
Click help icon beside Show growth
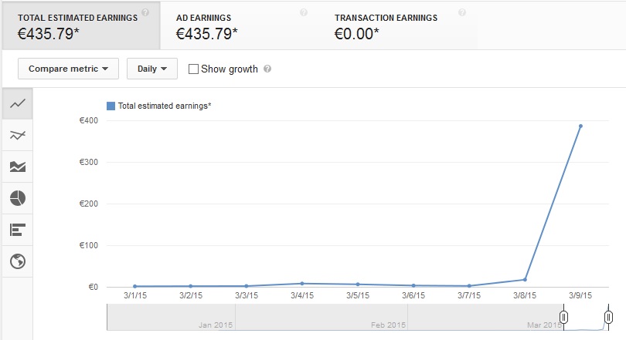click(267, 69)
